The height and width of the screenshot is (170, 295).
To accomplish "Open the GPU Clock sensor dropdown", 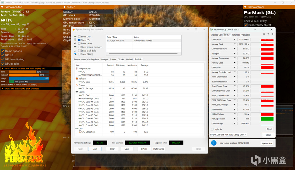I will [235, 40].
